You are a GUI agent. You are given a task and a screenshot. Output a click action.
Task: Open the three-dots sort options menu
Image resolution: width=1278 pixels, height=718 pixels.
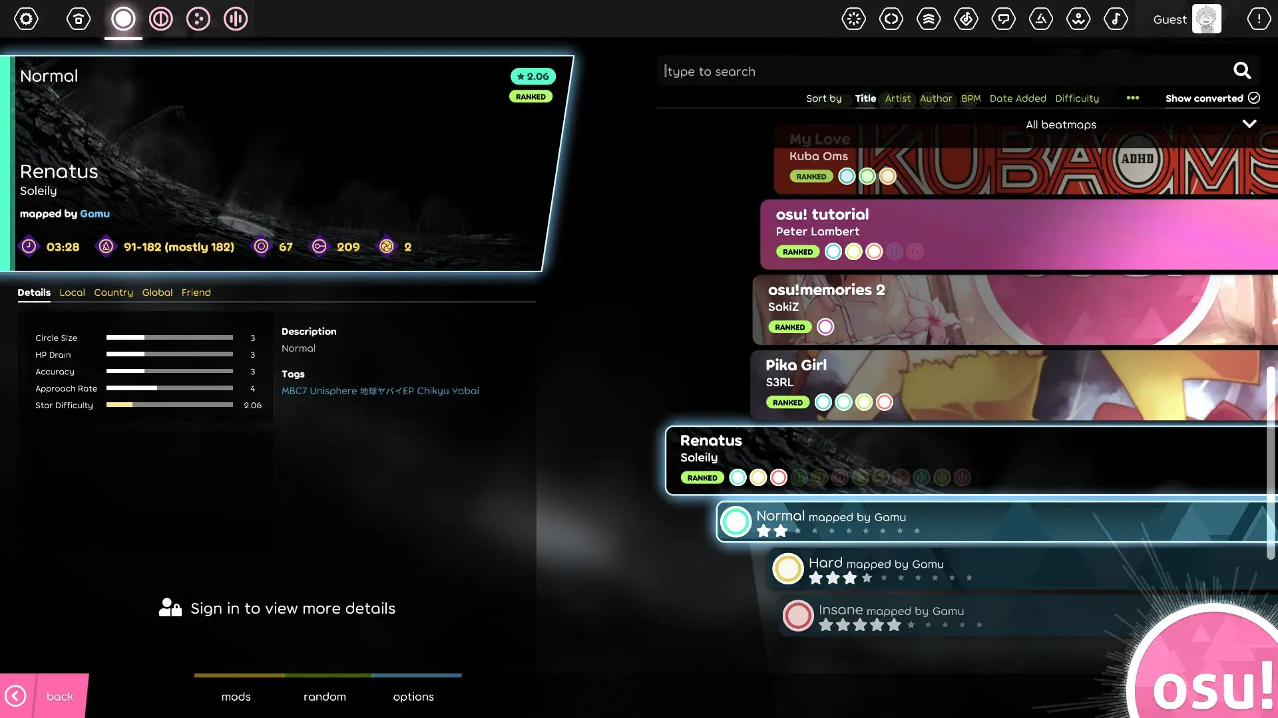(x=1132, y=98)
